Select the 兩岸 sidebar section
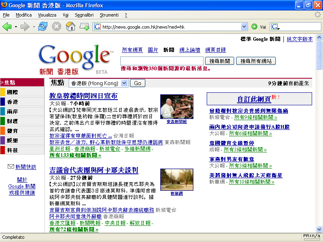The height and width of the screenshot is (242, 323). click(22, 112)
